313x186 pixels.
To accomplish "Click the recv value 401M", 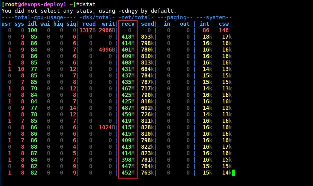I will (x=128, y=50).
